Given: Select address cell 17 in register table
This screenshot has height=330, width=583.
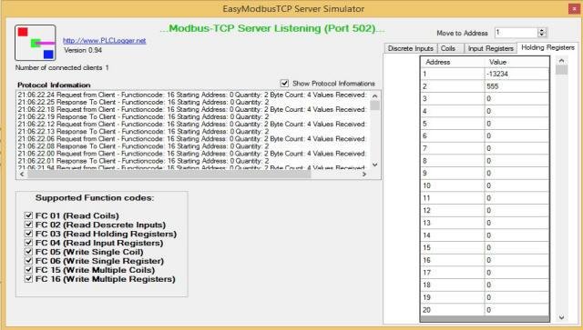Looking at the screenshot, I should pyautogui.click(x=453, y=273).
